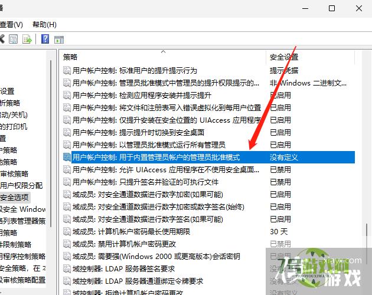Screen dimensions: 372x295
Task: Select 程序控制策略 tree node on the left
Action: (x=23, y=256)
